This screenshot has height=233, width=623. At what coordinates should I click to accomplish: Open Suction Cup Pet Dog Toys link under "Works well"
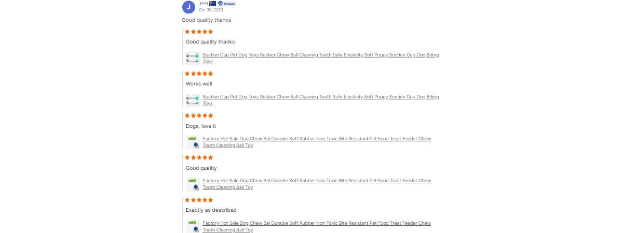pyautogui.click(x=320, y=100)
